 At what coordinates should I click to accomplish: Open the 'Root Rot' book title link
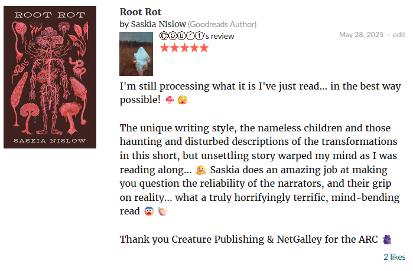(140, 12)
